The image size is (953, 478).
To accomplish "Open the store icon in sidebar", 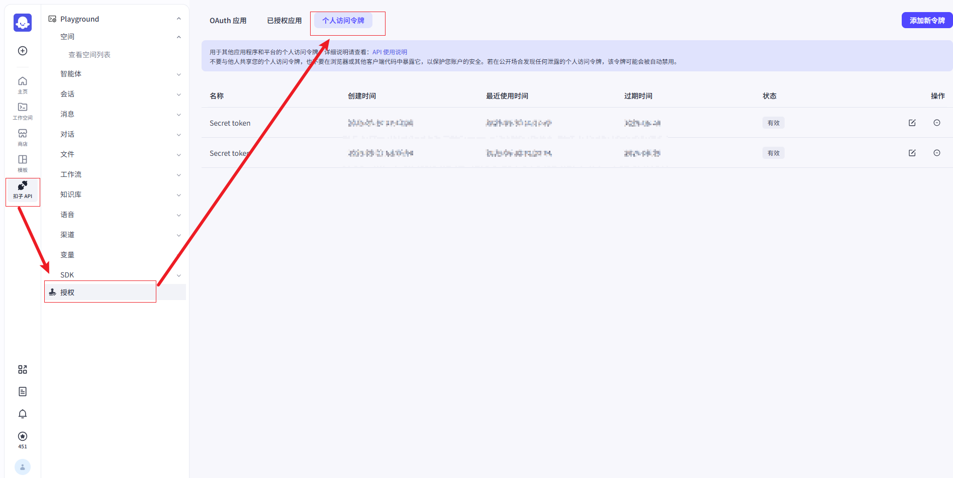I will point(23,137).
